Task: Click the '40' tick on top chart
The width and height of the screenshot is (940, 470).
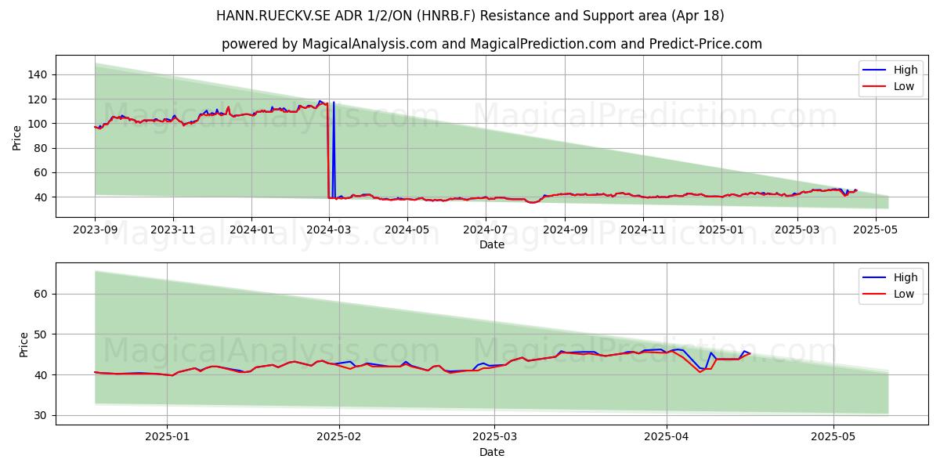Action: click(x=42, y=197)
